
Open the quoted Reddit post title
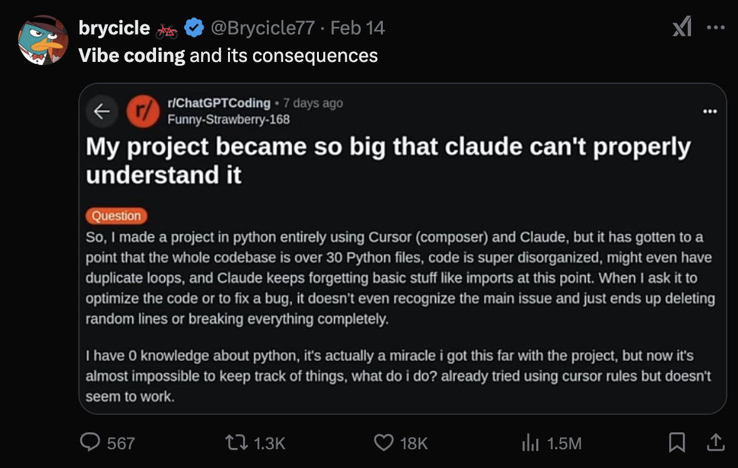(x=388, y=161)
